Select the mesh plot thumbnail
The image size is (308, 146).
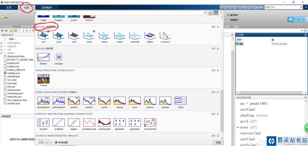pyautogui.click(x=89, y=35)
